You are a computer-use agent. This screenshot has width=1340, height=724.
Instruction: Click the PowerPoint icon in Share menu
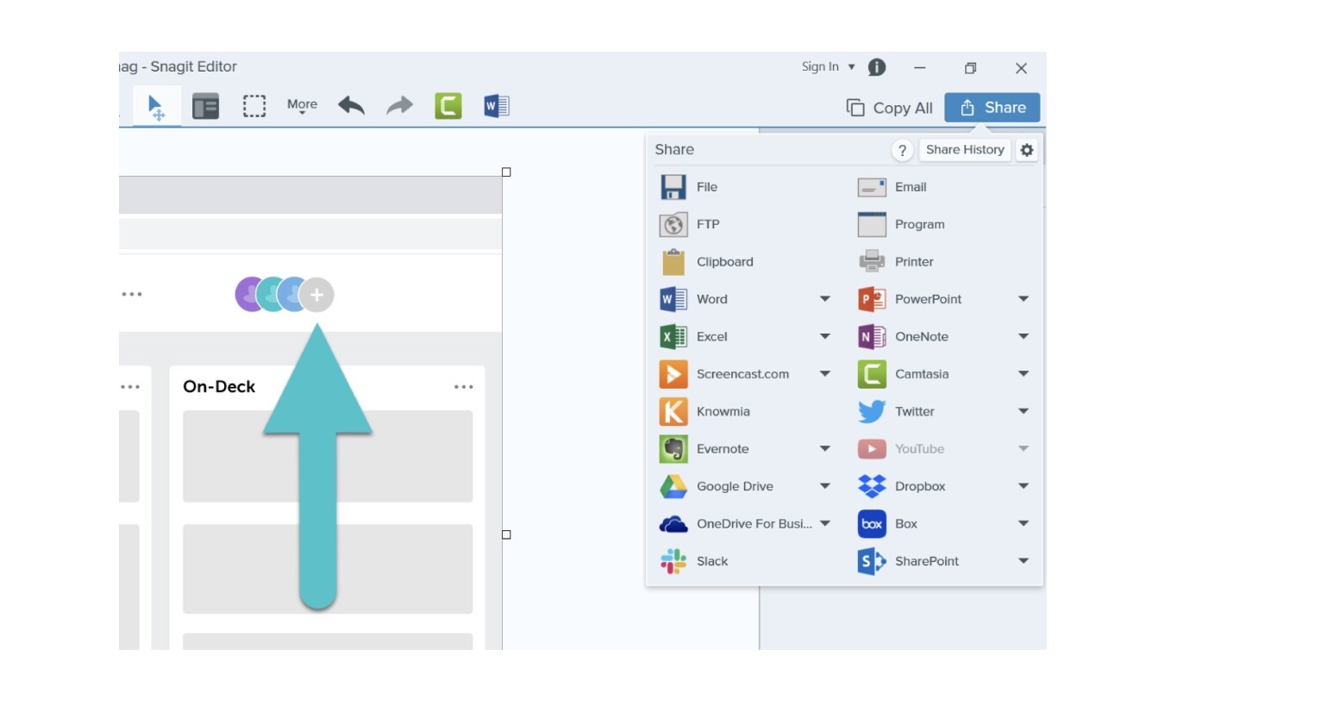click(872, 299)
